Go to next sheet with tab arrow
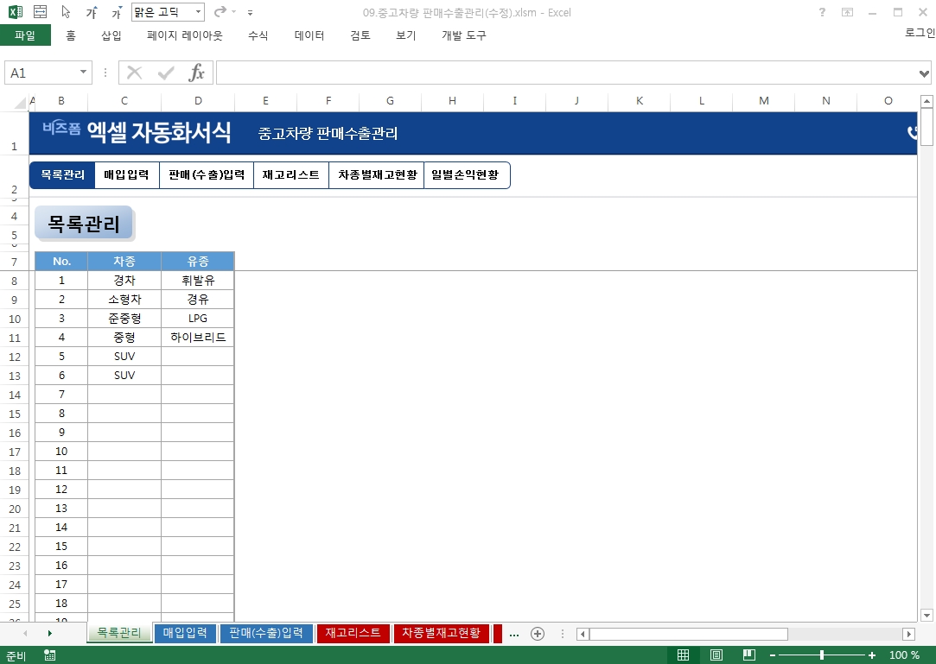This screenshot has width=936, height=664. 49,634
